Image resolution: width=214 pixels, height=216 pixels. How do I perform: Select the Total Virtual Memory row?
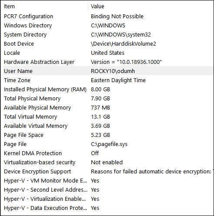(108, 117)
